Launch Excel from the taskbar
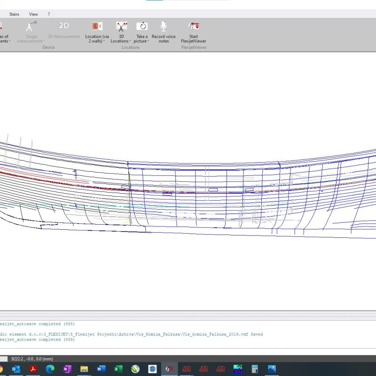The height and width of the screenshot is (376, 376). click(x=118, y=369)
